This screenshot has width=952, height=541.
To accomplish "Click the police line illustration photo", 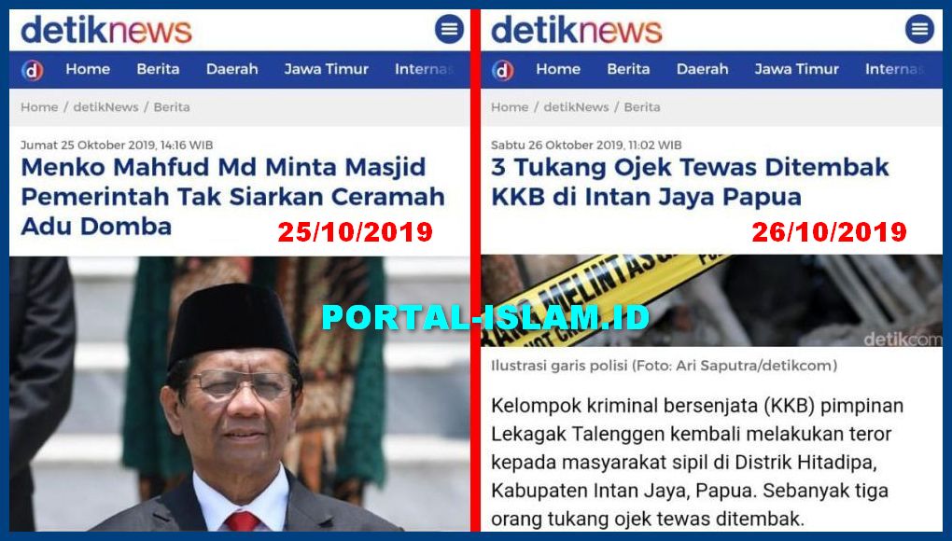I will click(711, 301).
